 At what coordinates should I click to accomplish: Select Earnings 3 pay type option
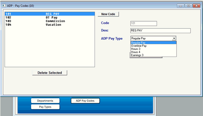pos(154,55)
